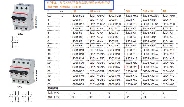Click cell 'S201-K32'
Image resolution: width=184 pixels, height=107 pixels.
pyautogui.click(x=78, y=71)
